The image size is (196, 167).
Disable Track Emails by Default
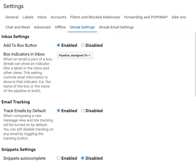point(83,111)
